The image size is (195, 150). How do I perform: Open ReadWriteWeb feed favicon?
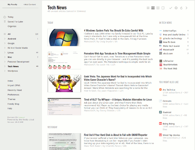click(x=161, y=65)
